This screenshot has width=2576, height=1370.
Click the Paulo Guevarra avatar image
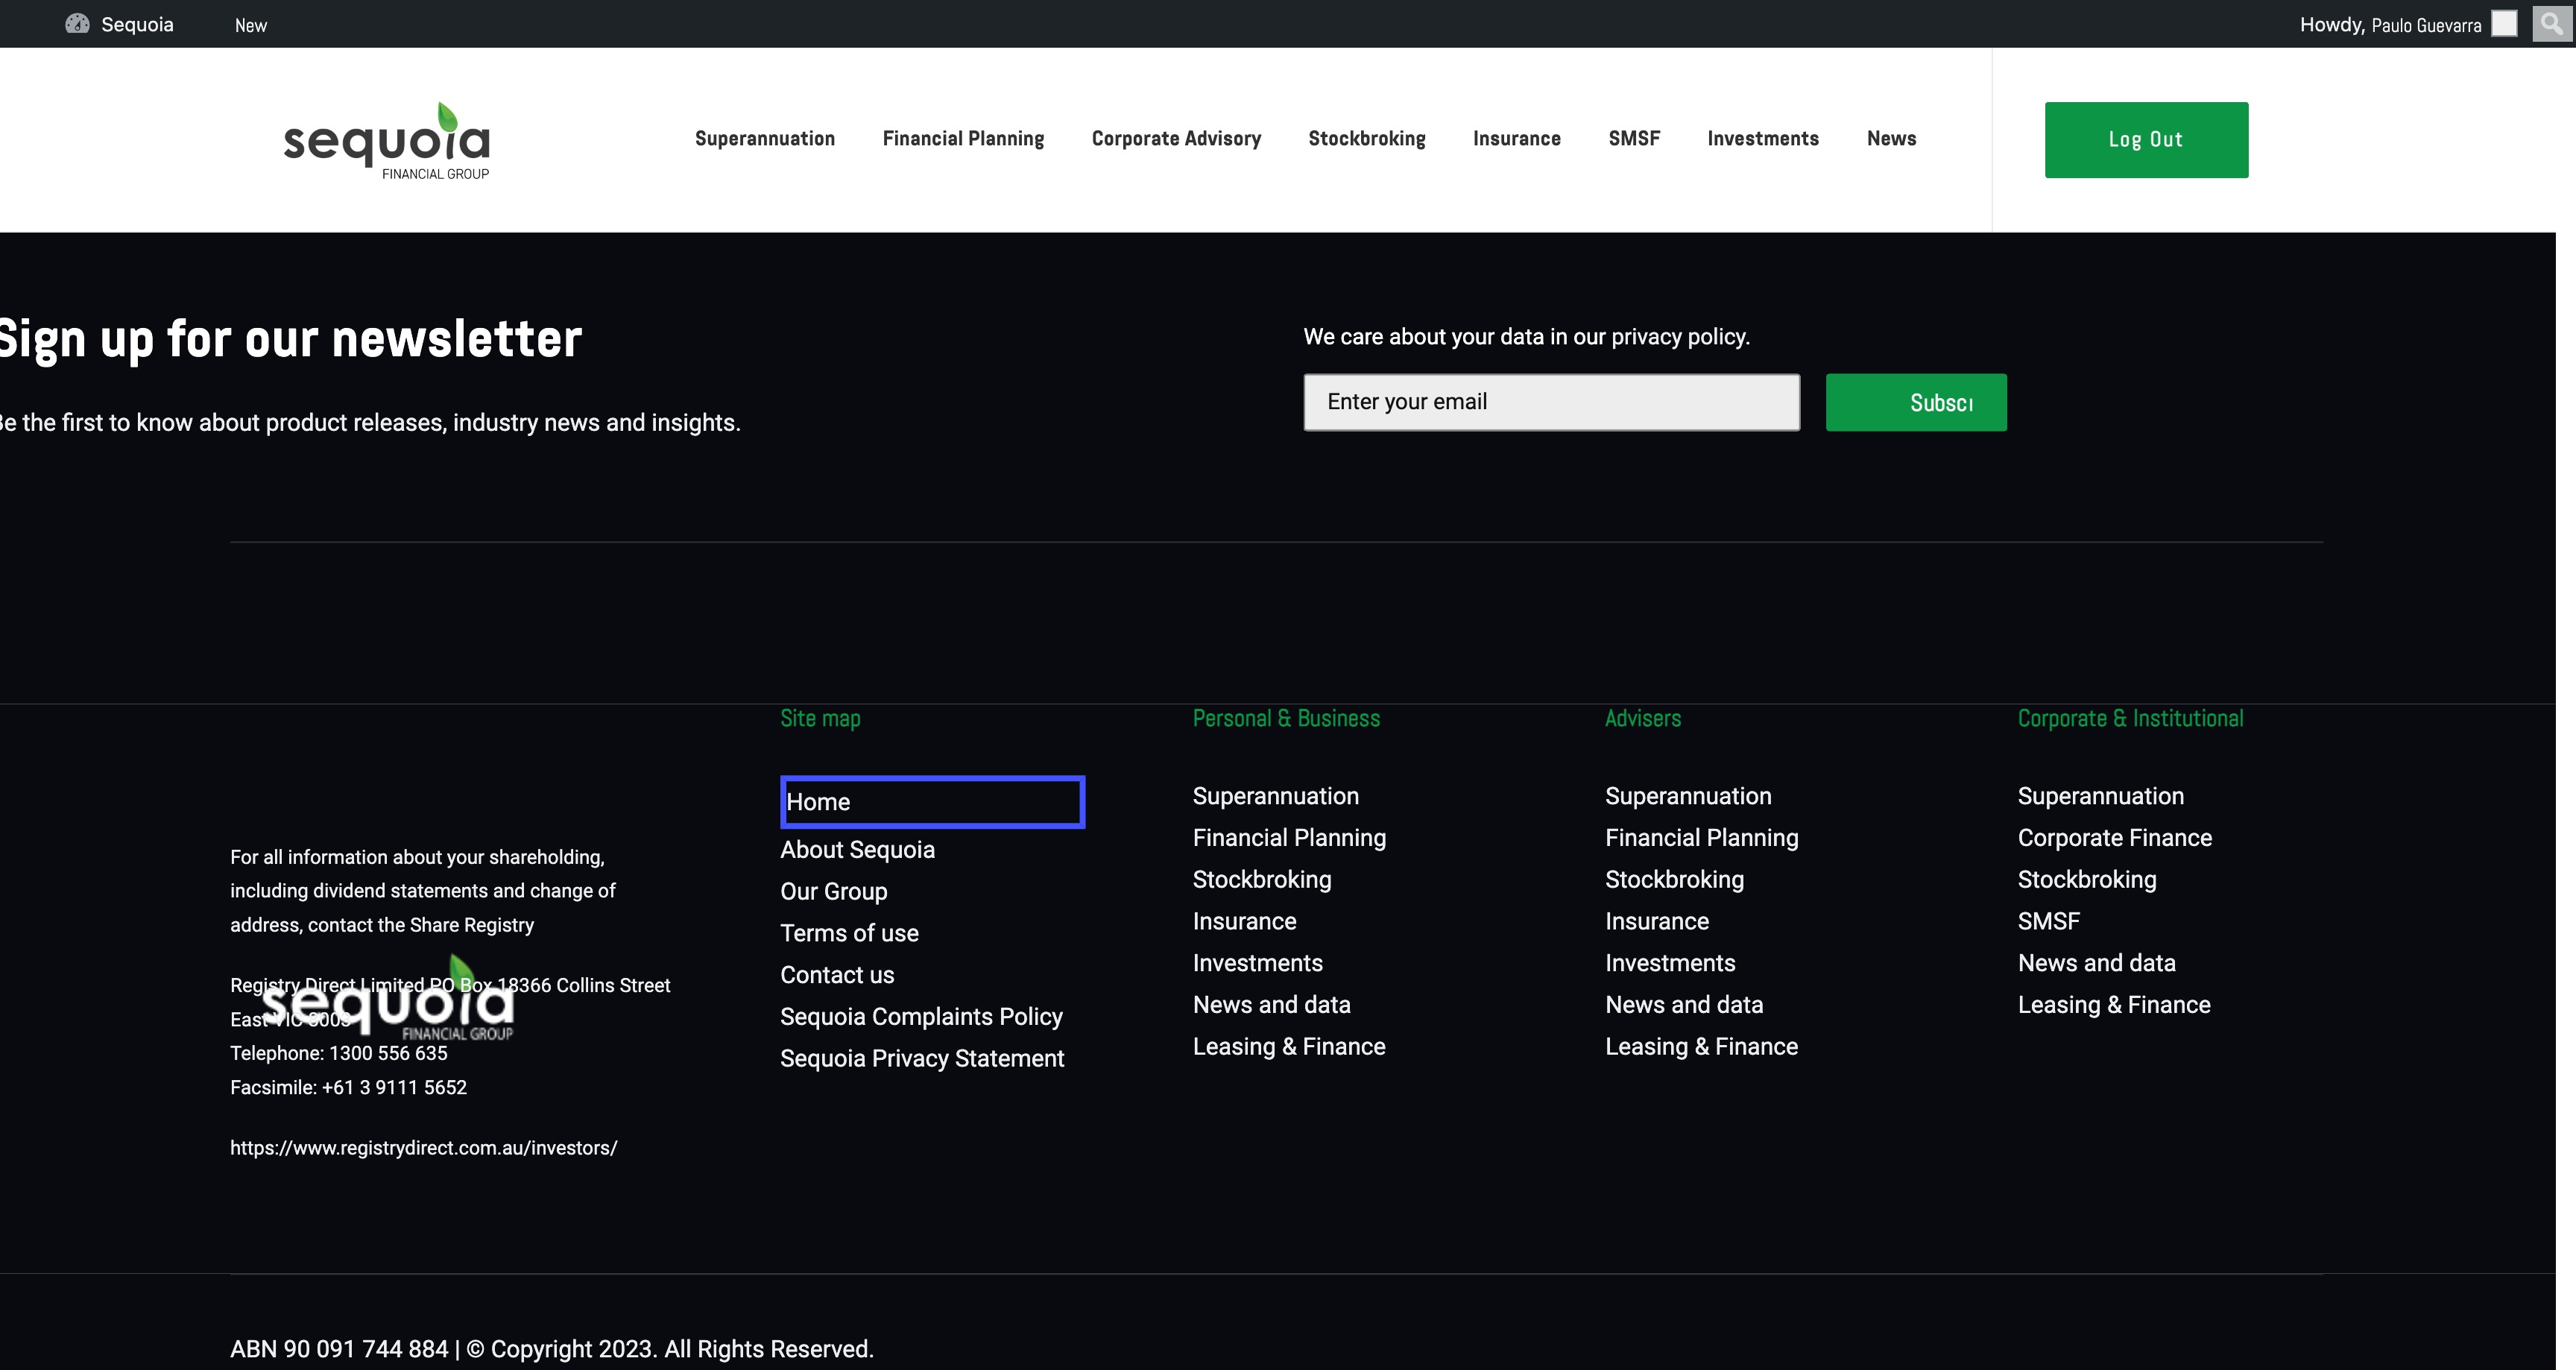[x=2504, y=24]
